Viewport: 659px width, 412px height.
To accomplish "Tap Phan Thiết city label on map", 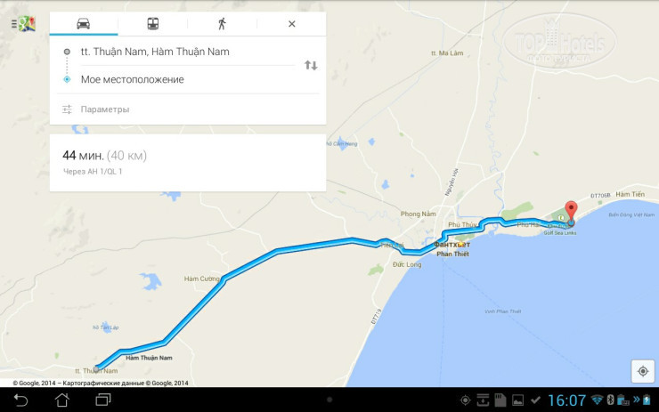I will pos(452,254).
